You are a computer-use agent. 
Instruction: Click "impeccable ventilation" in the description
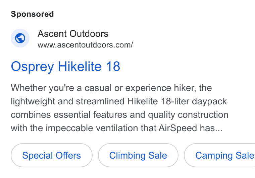click(92, 128)
